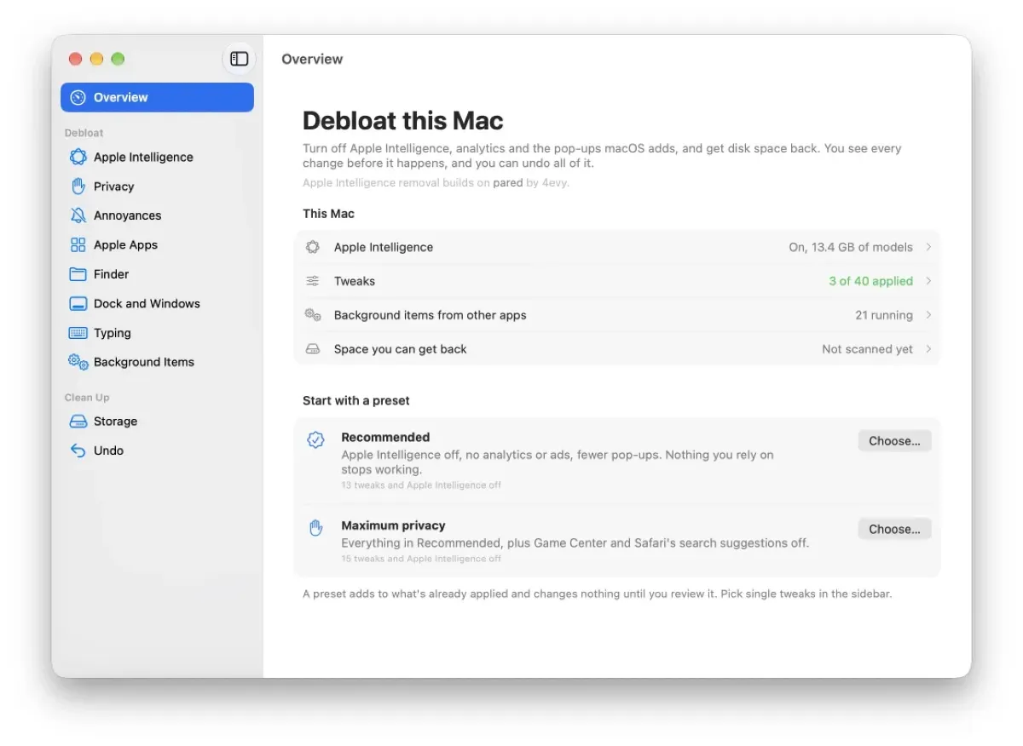Click 'On, 13.4 GB of models' status

pyautogui.click(x=851, y=247)
